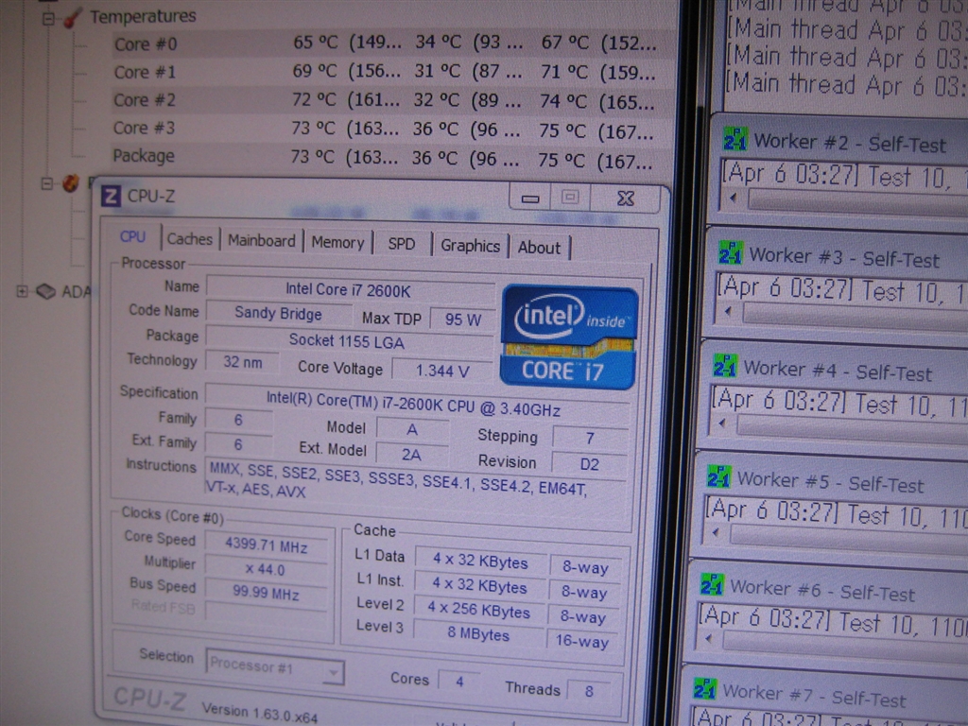Click the 'Worker #6 - Self-Test' window title
Screen dimensions: 968x726
pos(823,590)
